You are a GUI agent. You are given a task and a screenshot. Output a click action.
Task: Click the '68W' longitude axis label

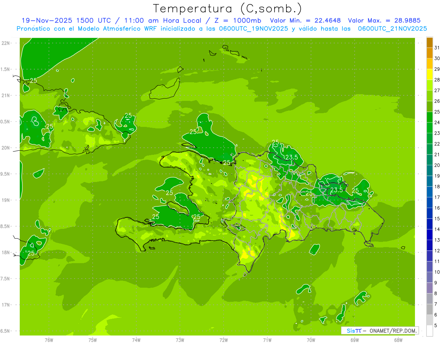click(398, 340)
